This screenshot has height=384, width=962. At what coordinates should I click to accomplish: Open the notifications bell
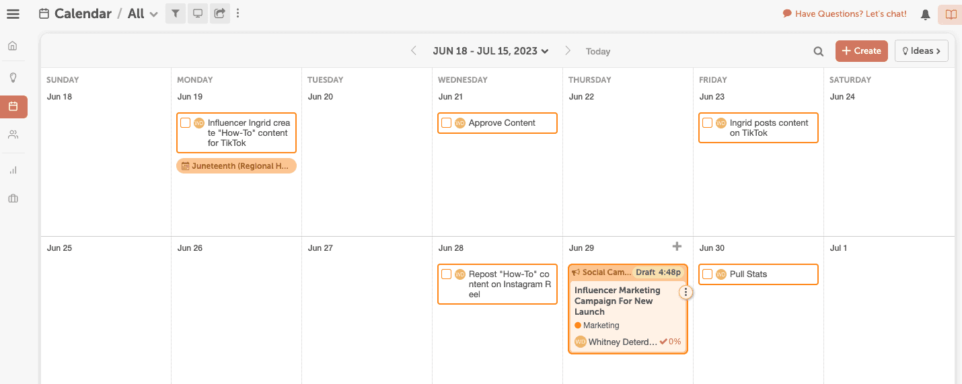(926, 14)
